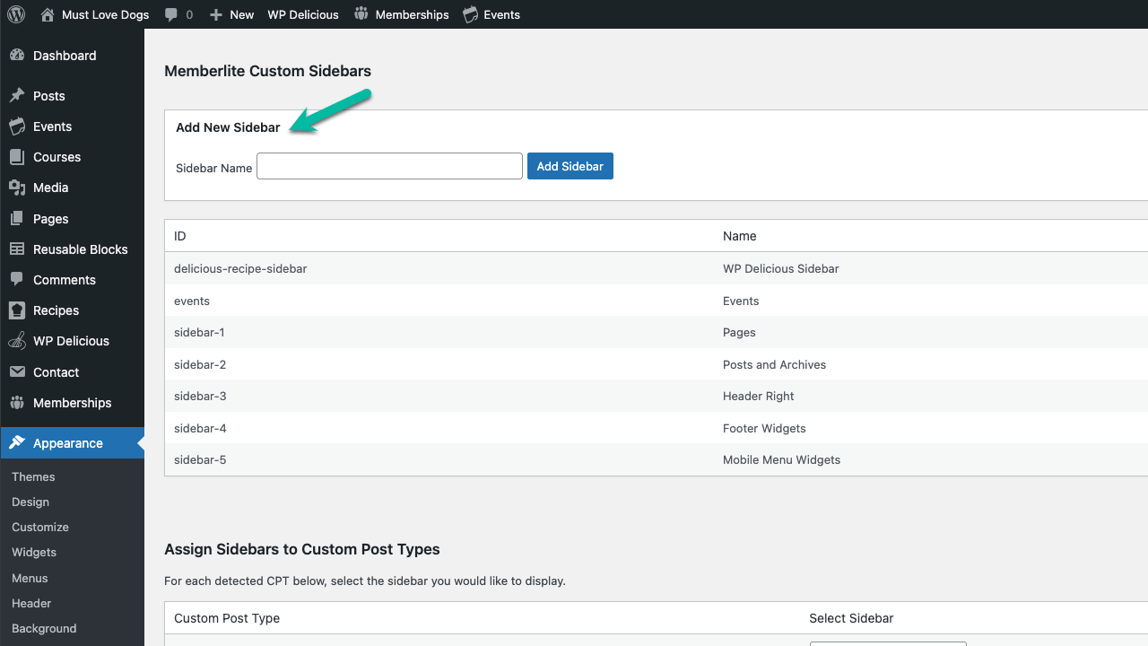Open Customize submenu item
The height and width of the screenshot is (646, 1148).
pos(40,527)
